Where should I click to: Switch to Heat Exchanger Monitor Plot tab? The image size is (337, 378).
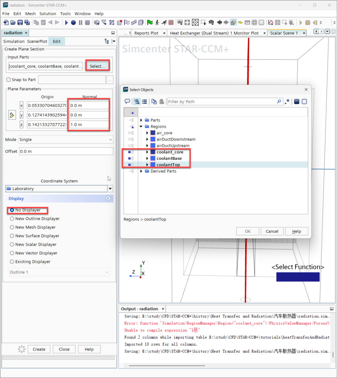click(x=214, y=33)
